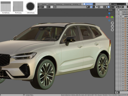Open the dropdown next to Auto Save
The width and height of the screenshot is (128, 96).
(94, 4)
